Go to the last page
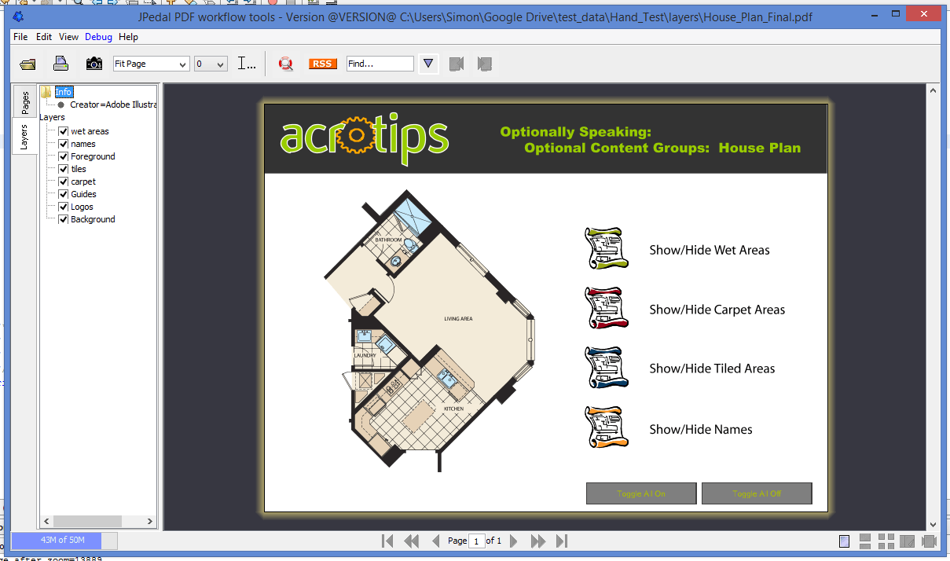This screenshot has width=950, height=561. coord(562,541)
